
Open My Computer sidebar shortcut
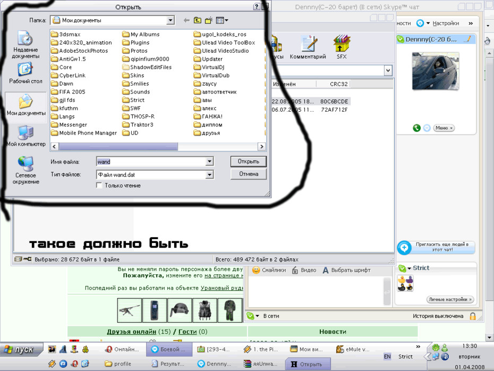[x=25, y=136]
